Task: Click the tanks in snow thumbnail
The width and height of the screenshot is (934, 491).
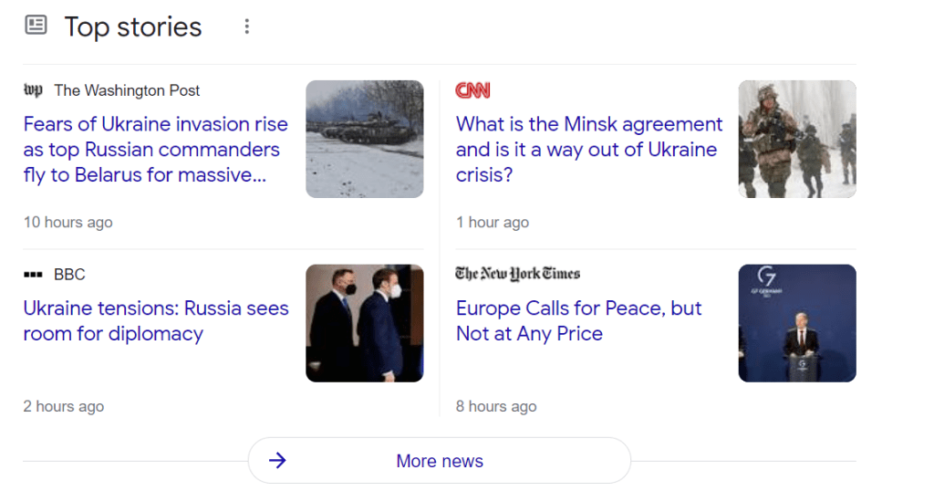Action: [364, 139]
